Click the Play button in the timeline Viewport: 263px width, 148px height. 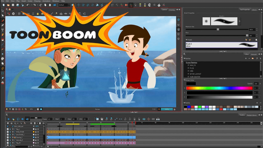9,119
